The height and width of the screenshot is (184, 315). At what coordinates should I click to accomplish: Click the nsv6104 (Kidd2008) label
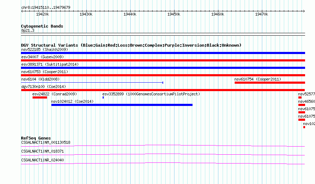pyautogui.click(x=40, y=79)
